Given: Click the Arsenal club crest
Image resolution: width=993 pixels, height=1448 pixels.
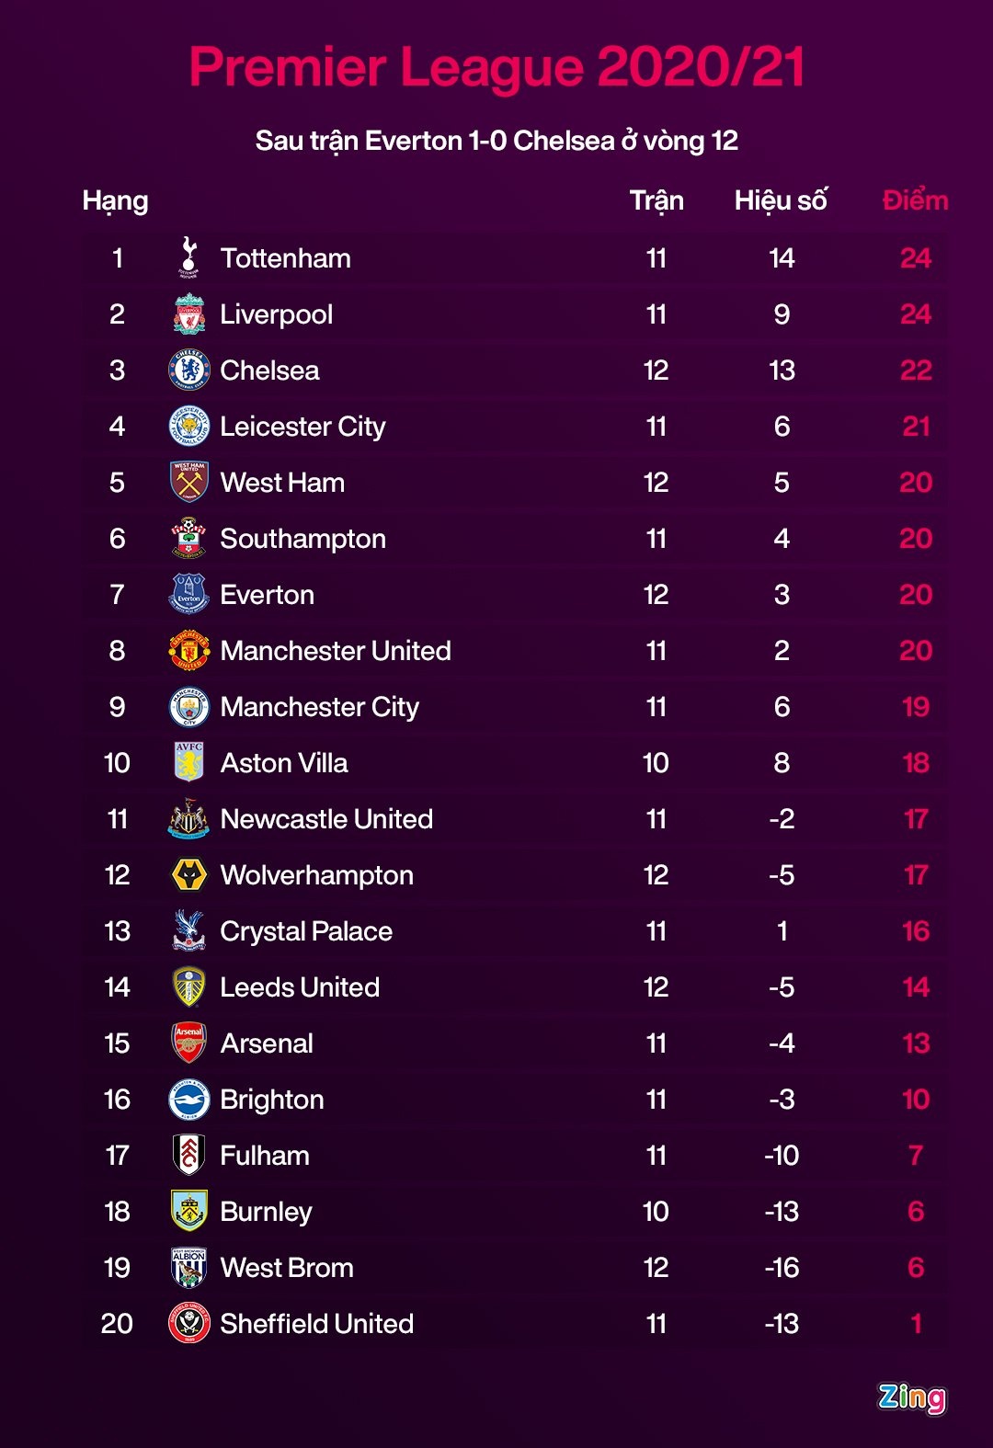Looking at the screenshot, I should [188, 1043].
